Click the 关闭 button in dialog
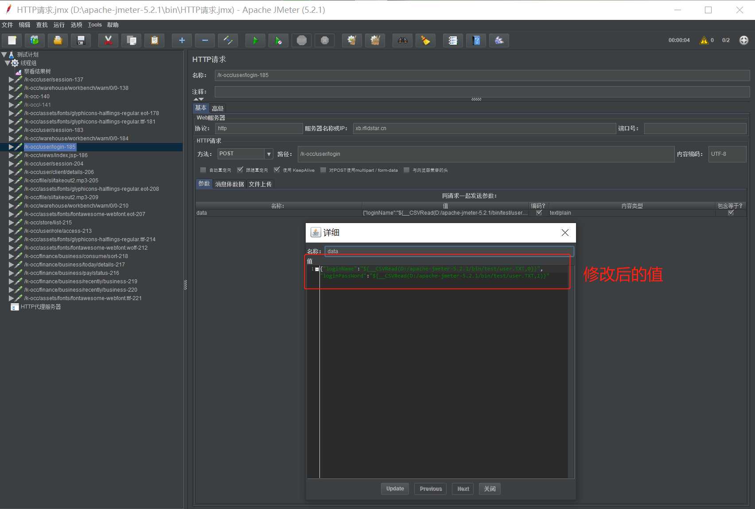 490,489
